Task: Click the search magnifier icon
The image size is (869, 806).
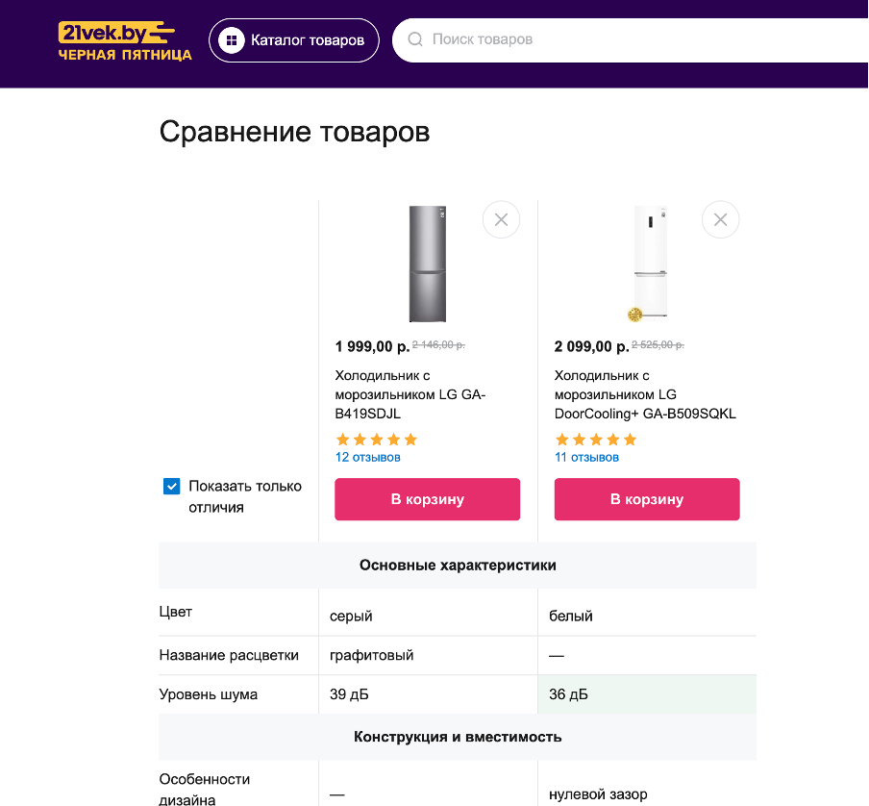Action: tap(415, 40)
